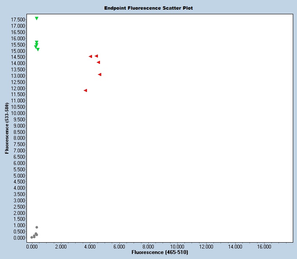Screen dimensions: 297x259
Task: Click the Fluorescence (533-580) y-axis label
Action: (7, 128)
